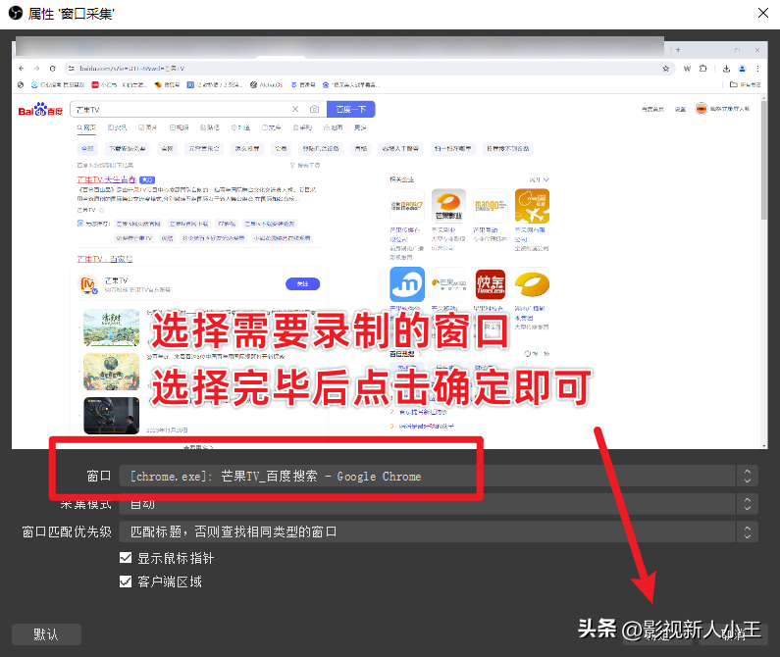
Task: Click the vertical scrollbar of the Chrome preview
Action: point(764,271)
